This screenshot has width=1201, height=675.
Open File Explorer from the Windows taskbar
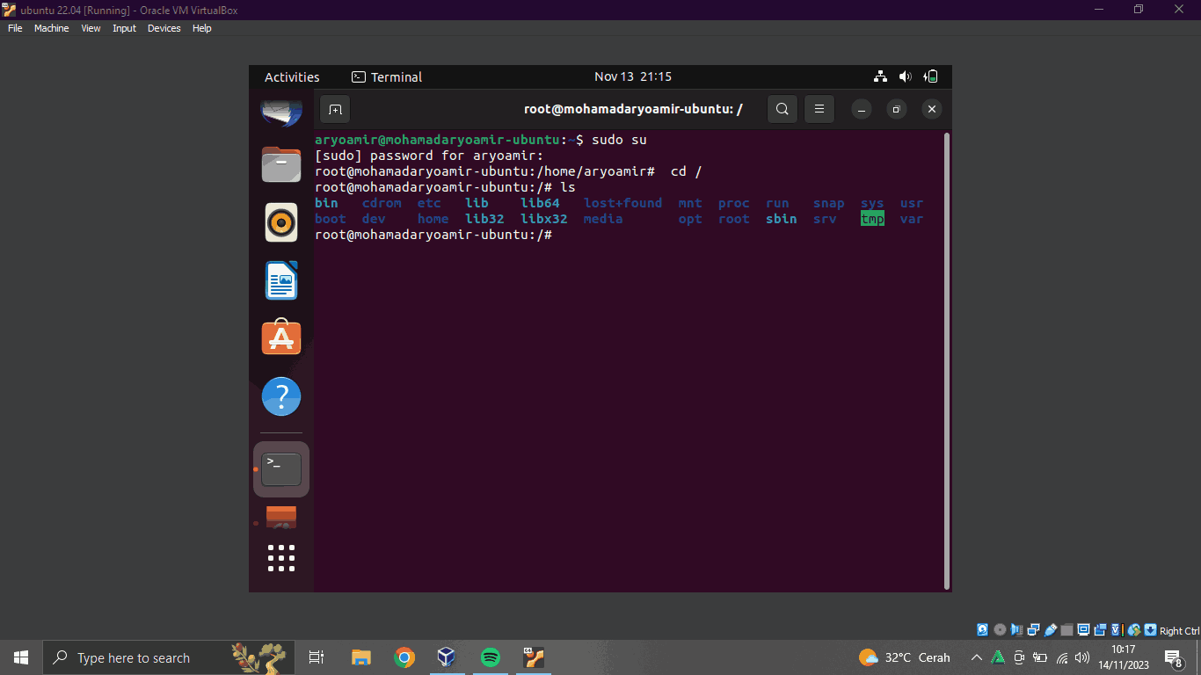coord(360,657)
